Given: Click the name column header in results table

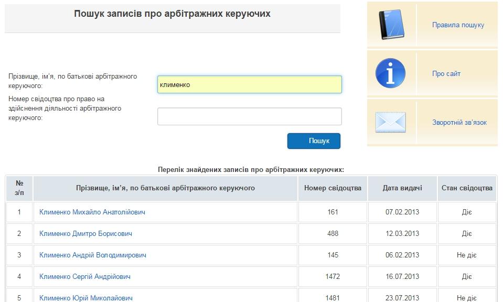Looking at the screenshot, I should coord(165,188).
